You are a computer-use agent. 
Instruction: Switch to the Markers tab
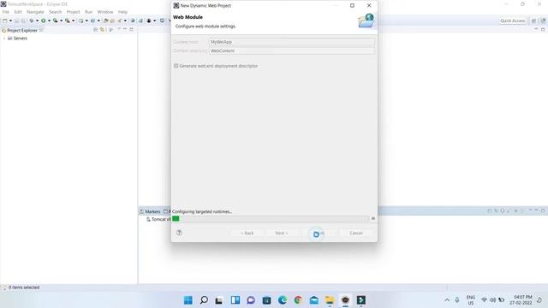151,211
